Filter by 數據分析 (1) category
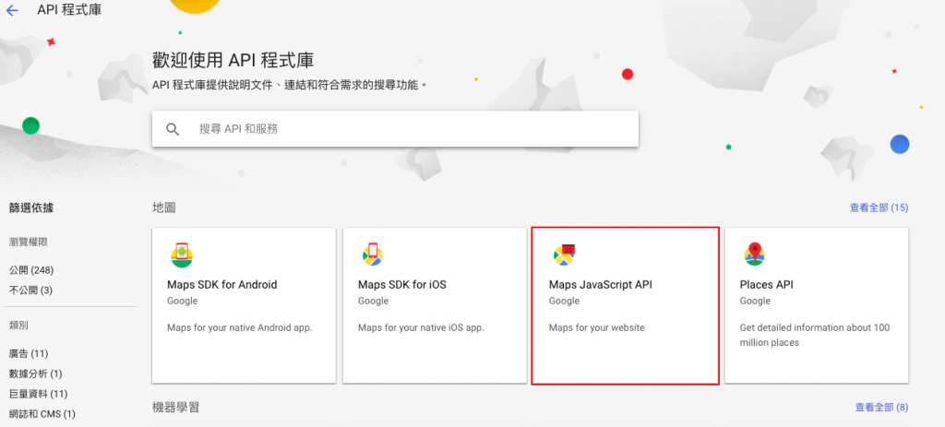The height and width of the screenshot is (427, 945). pyautogui.click(x=36, y=374)
